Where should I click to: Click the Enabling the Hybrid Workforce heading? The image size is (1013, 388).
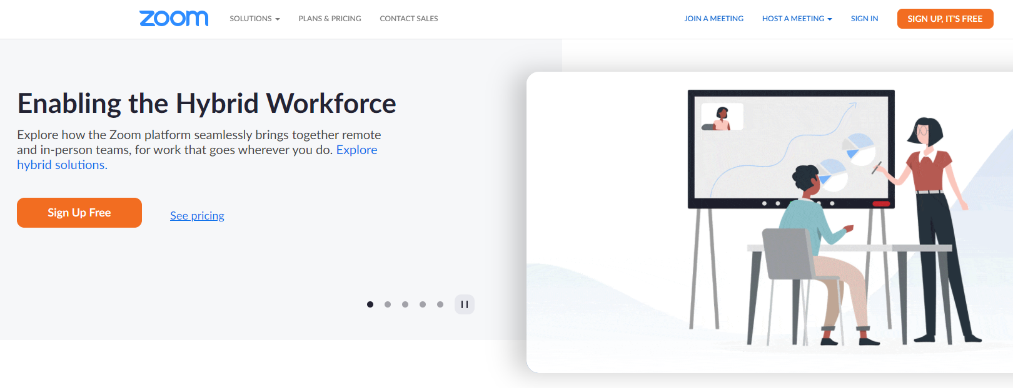point(206,104)
